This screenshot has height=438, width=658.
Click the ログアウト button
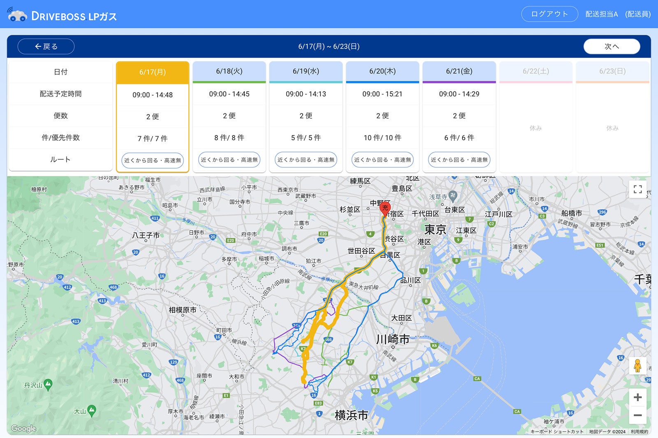[x=549, y=14]
